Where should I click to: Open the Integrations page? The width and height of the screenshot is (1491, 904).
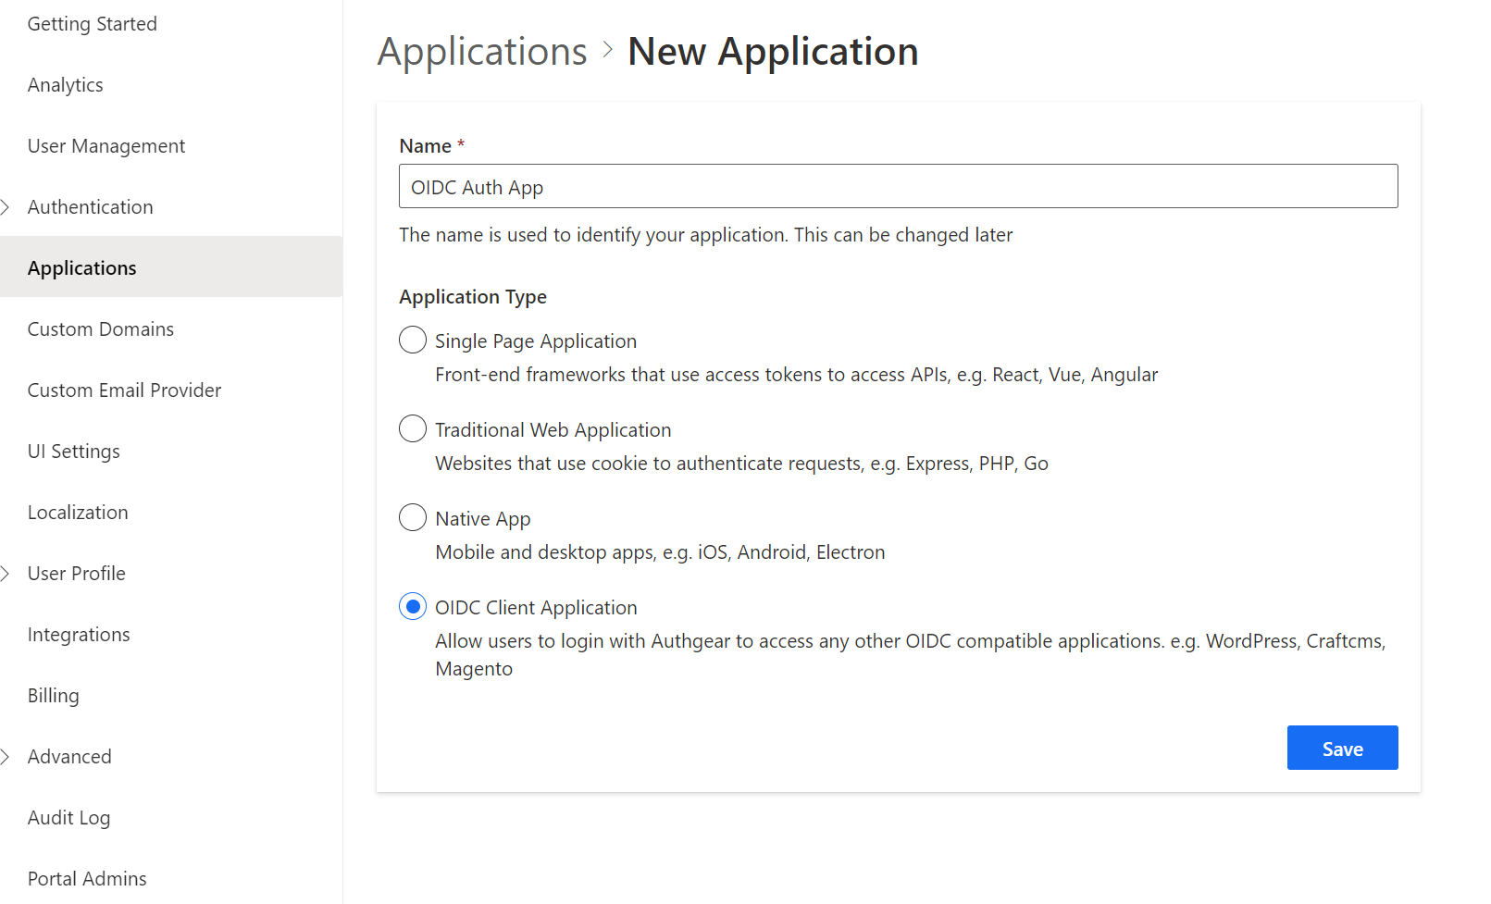[79, 634]
